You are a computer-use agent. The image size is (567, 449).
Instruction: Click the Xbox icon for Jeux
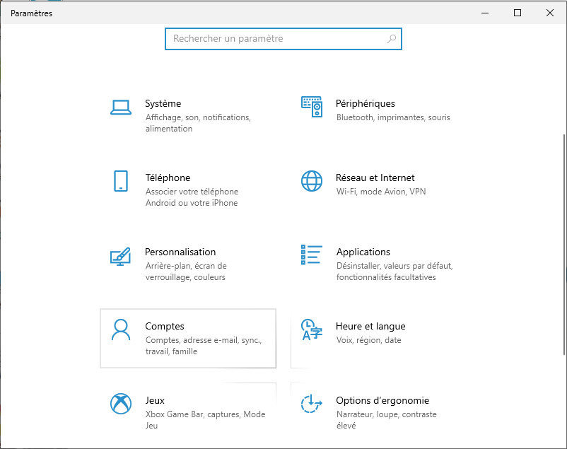pyautogui.click(x=121, y=404)
